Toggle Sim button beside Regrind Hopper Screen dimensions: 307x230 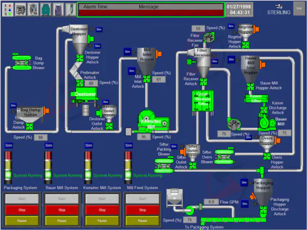[231, 26]
